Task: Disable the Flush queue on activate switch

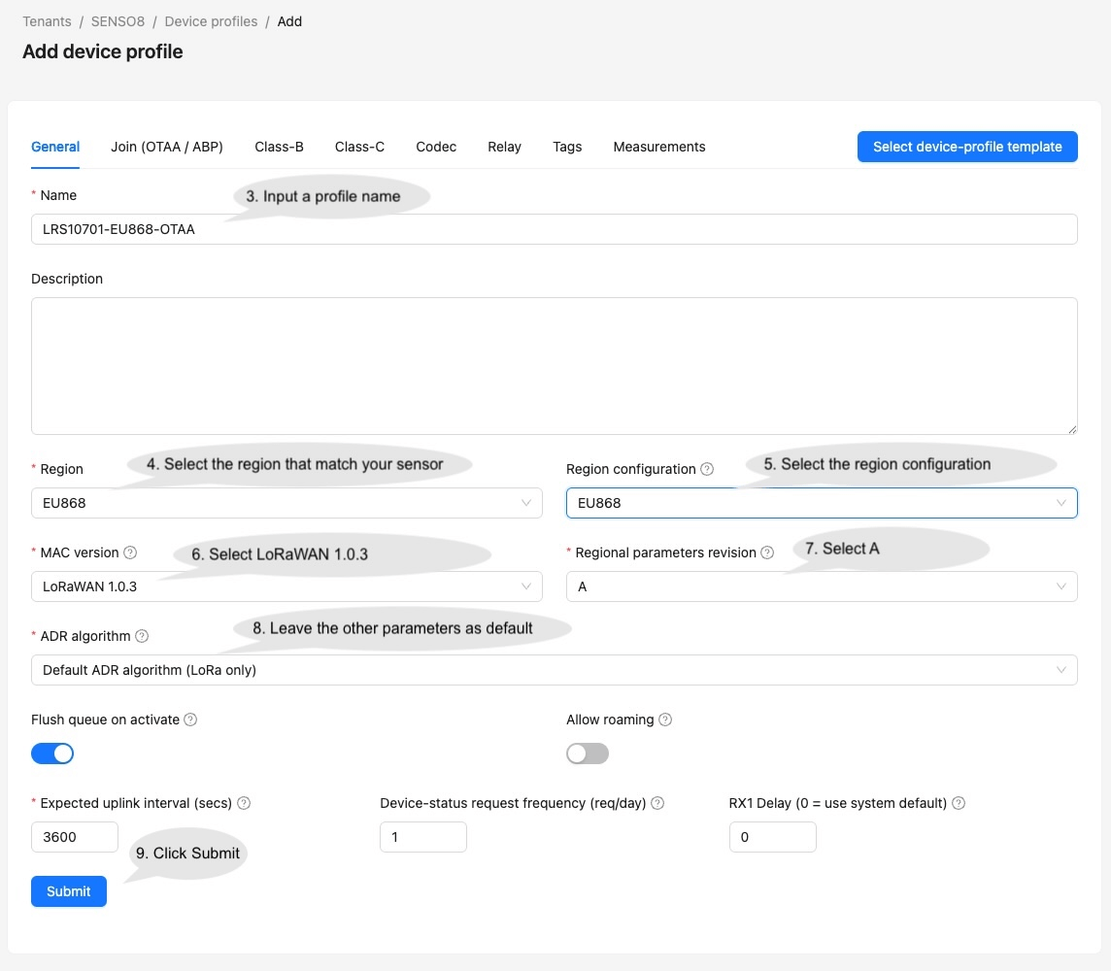Action: (52, 753)
